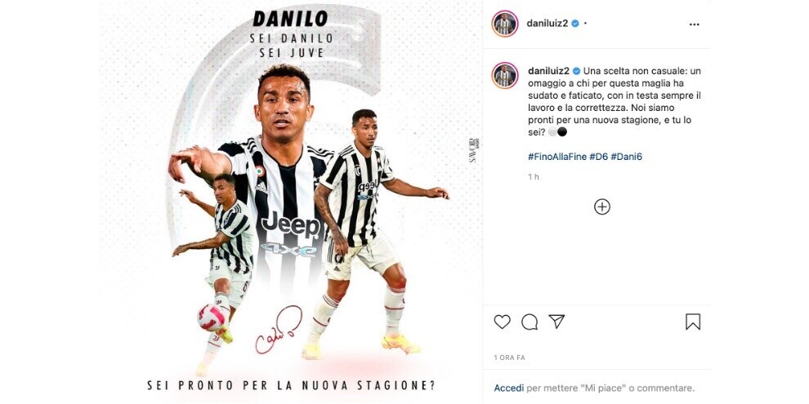Viewport: 809px width, 404px height.
Task: Visit daniluiz2 username in post header
Action: click(548, 23)
